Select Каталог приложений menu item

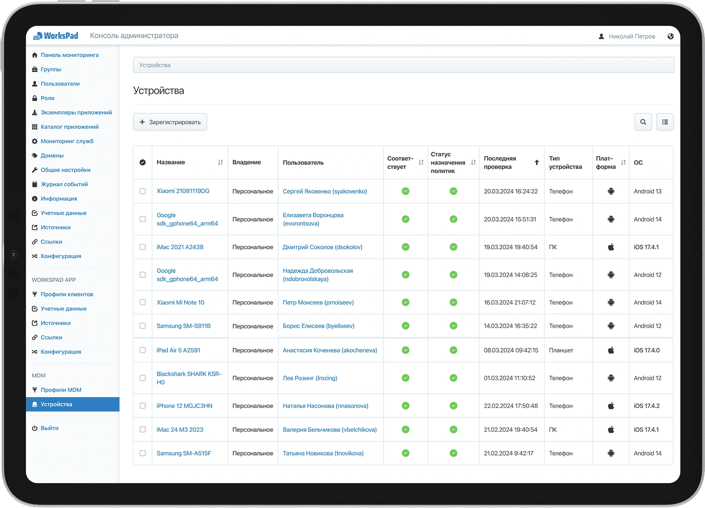point(69,127)
